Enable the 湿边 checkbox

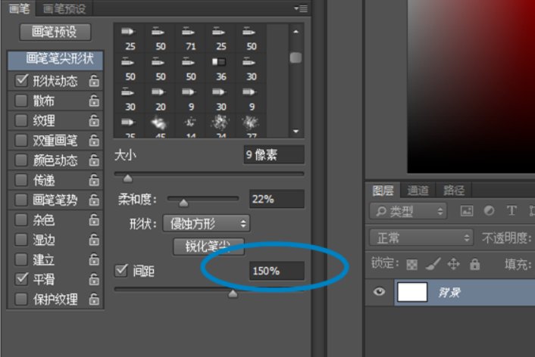(x=21, y=240)
